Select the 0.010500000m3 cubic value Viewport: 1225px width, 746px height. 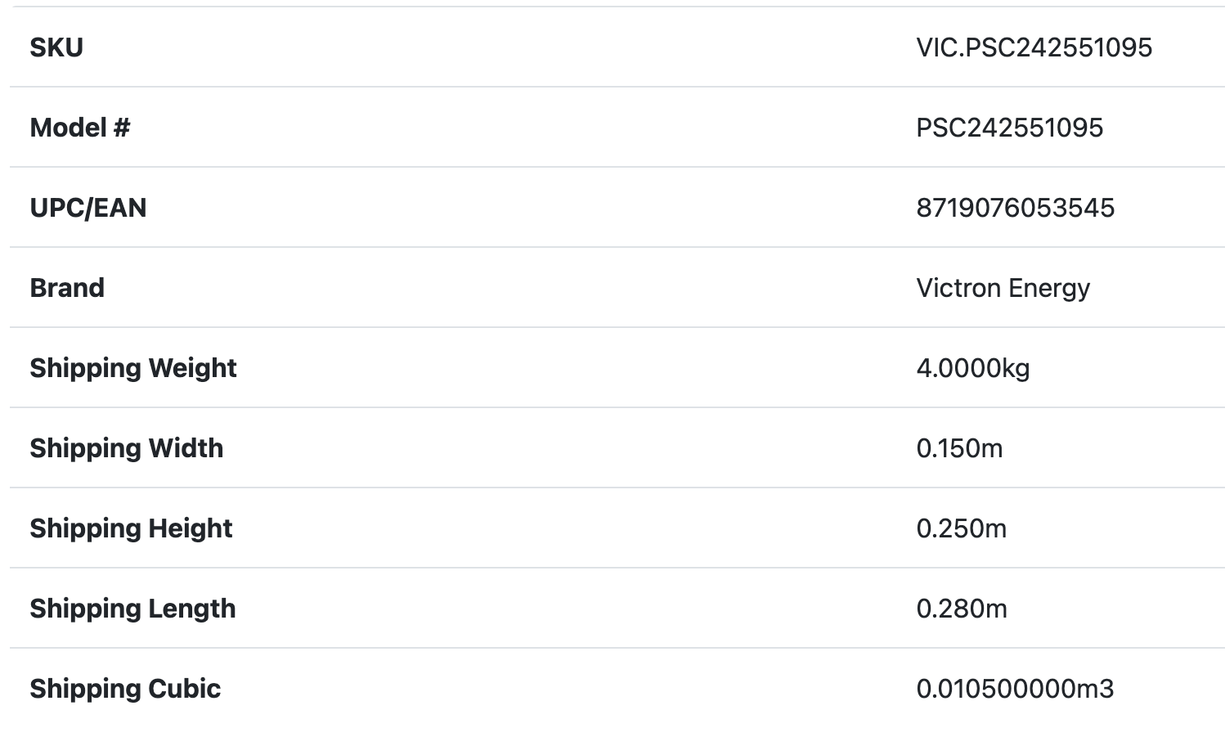(x=1015, y=689)
